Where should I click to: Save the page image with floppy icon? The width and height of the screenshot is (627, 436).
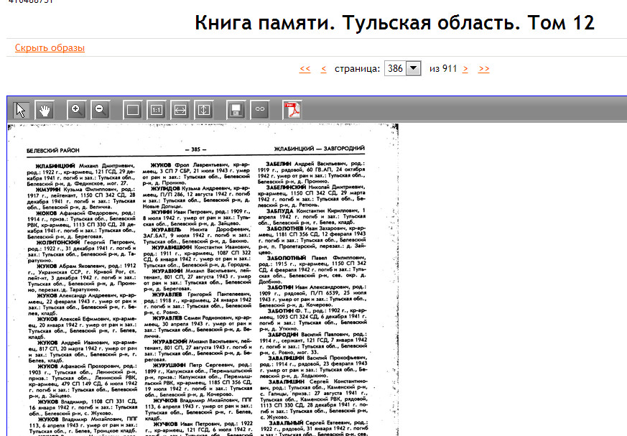tap(235, 110)
